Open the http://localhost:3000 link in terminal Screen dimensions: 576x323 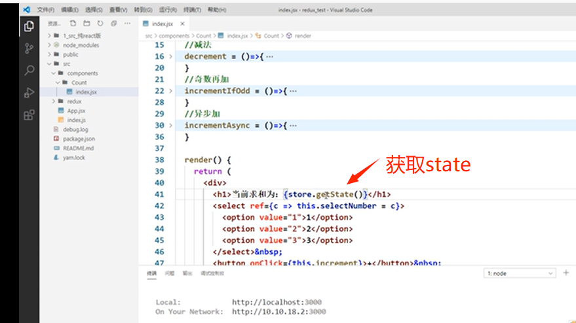pyautogui.click(x=277, y=302)
